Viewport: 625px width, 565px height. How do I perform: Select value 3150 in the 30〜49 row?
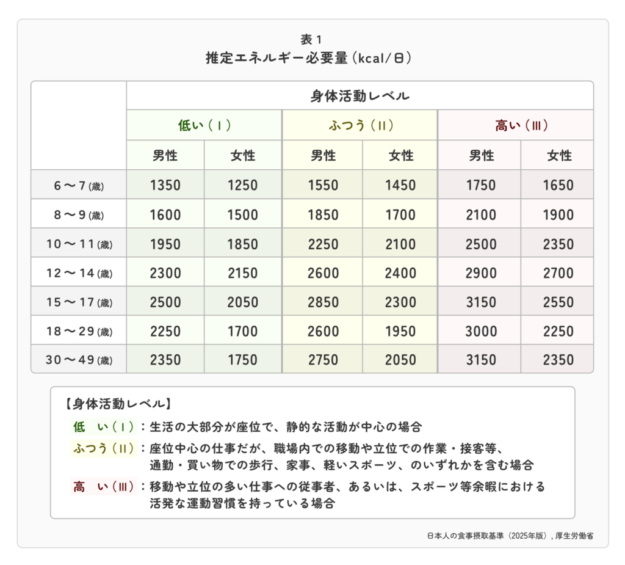(481, 360)
